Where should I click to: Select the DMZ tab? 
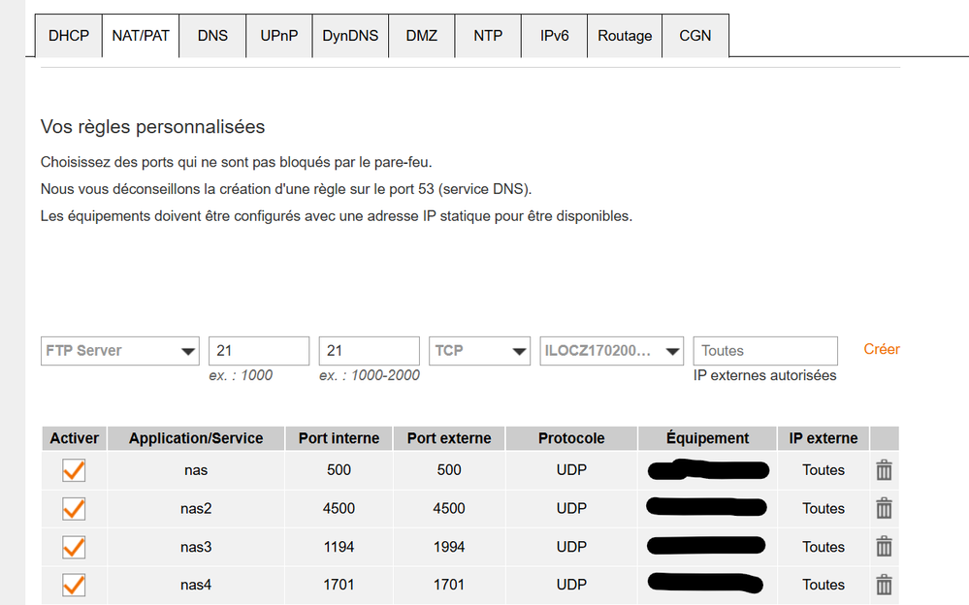tap(421, 35)
